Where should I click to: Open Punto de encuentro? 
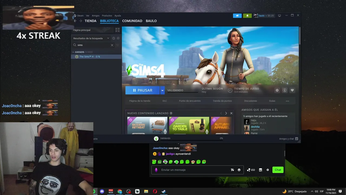tap(190, 101)
